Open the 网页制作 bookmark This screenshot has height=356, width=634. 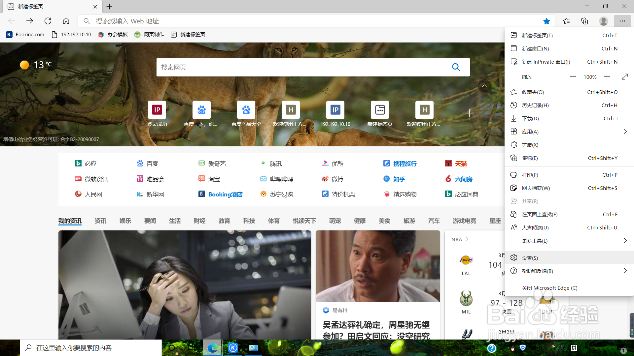[x=149, y=34]
